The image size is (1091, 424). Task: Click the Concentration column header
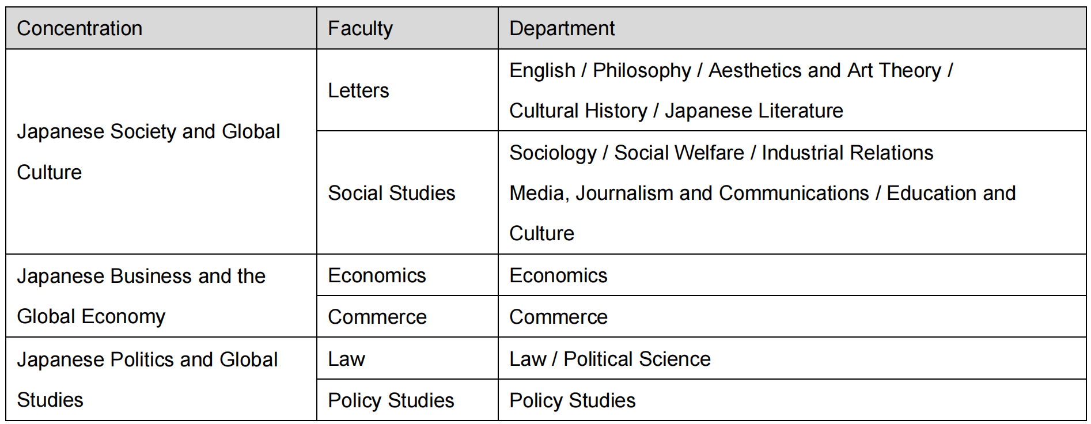point(79,28)
